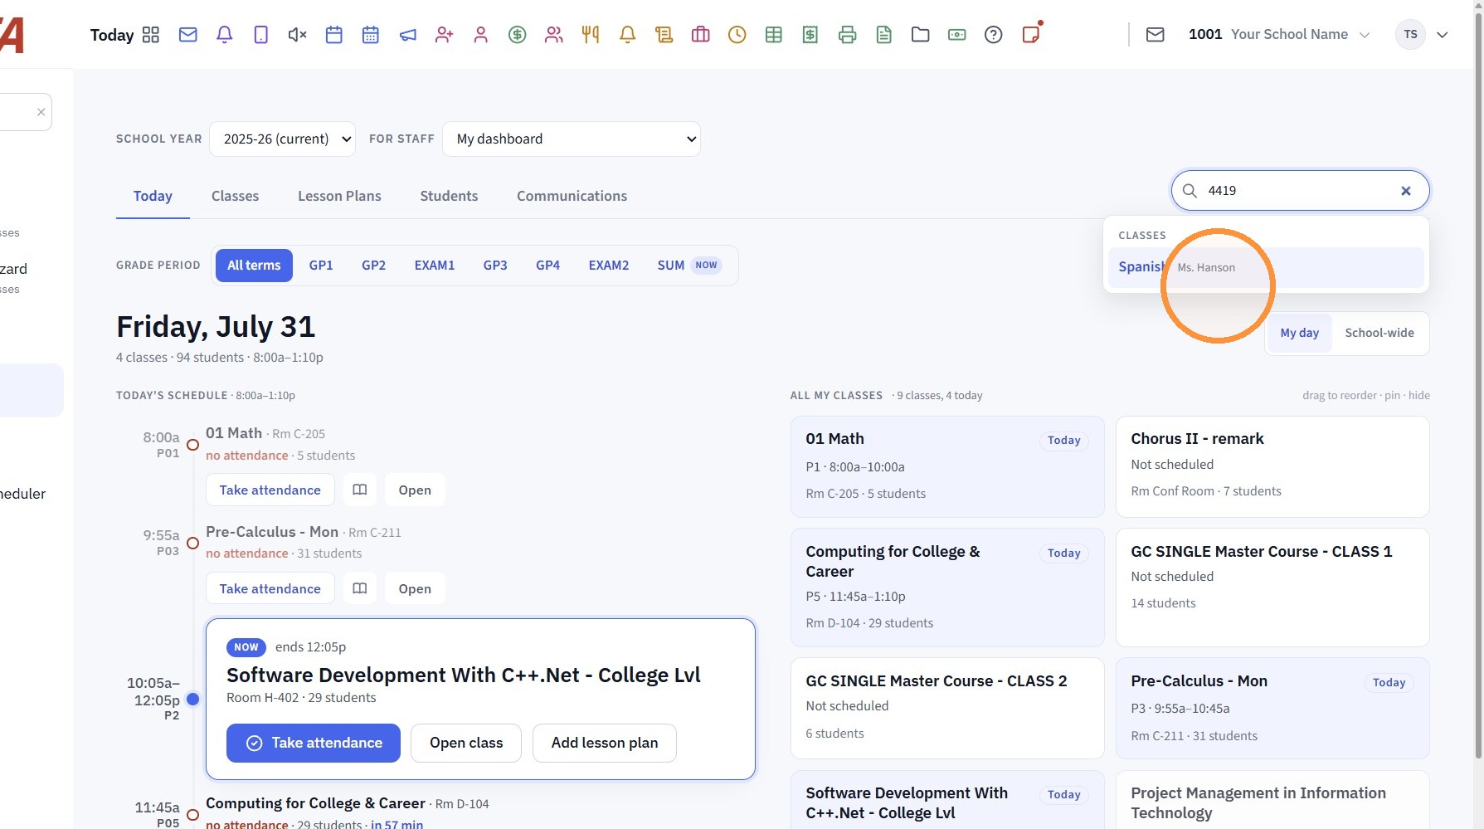Click blue Take attendance for Software Development

coord(314,743)
